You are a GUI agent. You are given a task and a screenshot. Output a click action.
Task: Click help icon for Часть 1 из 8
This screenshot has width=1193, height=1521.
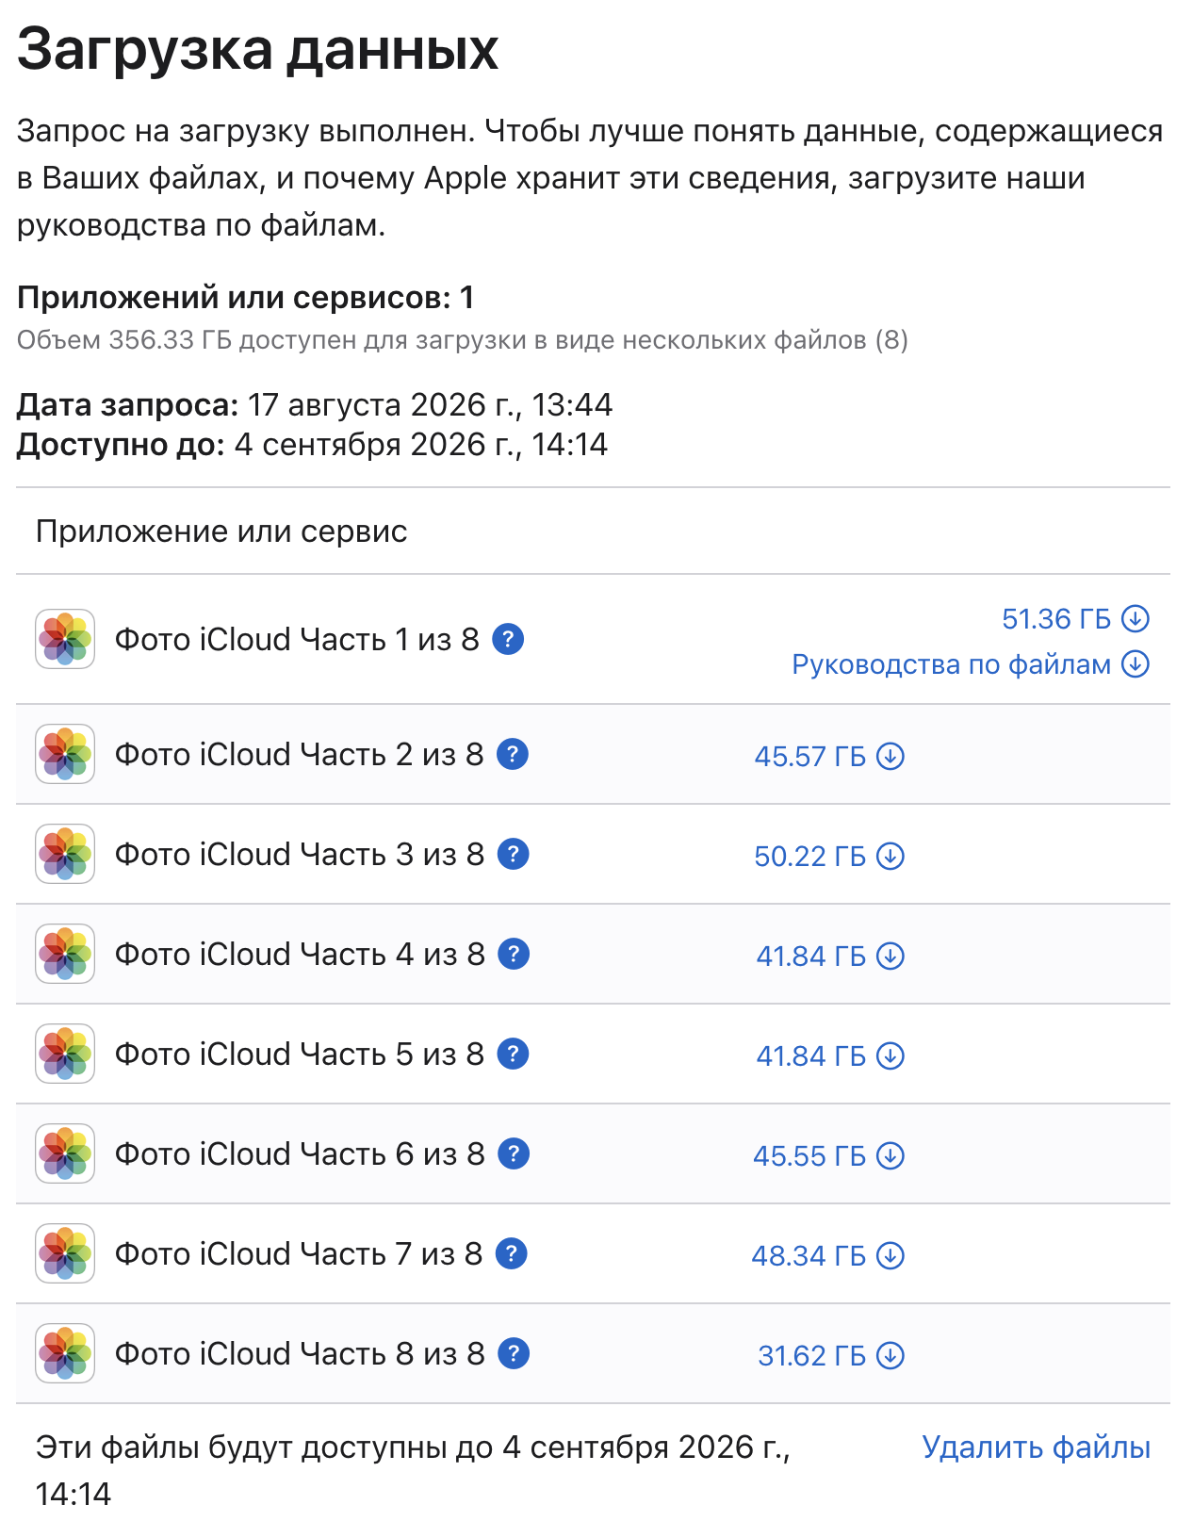508,639
